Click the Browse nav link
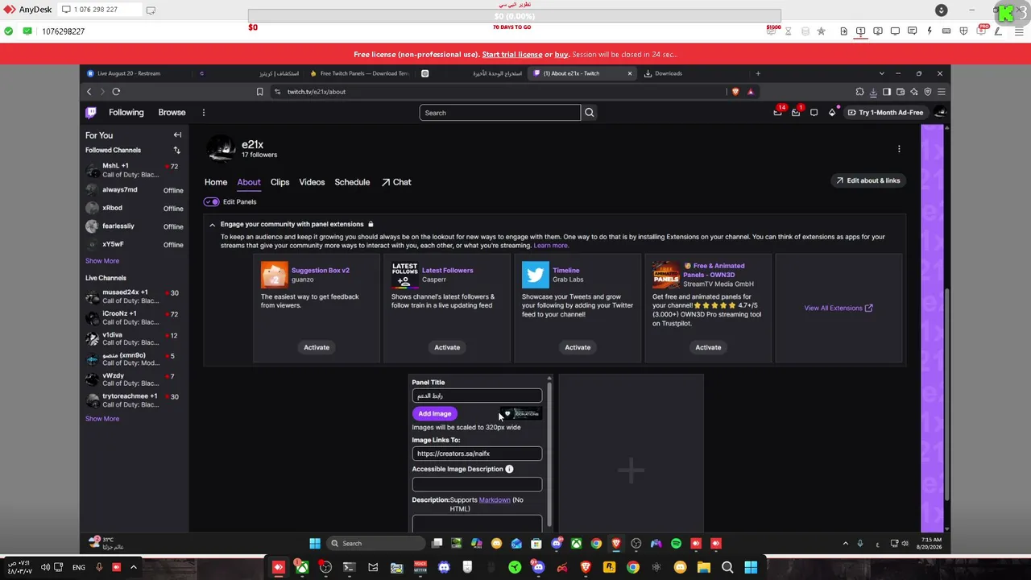 (172, 113)
